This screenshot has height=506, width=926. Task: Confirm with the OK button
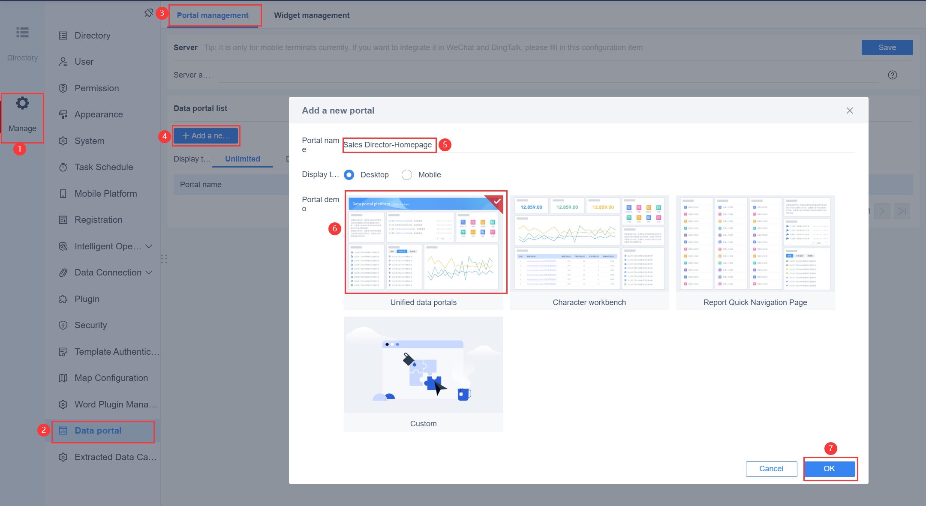coord(830,469)
